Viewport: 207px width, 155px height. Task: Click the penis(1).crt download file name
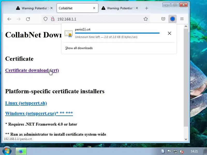click(83, 29)
